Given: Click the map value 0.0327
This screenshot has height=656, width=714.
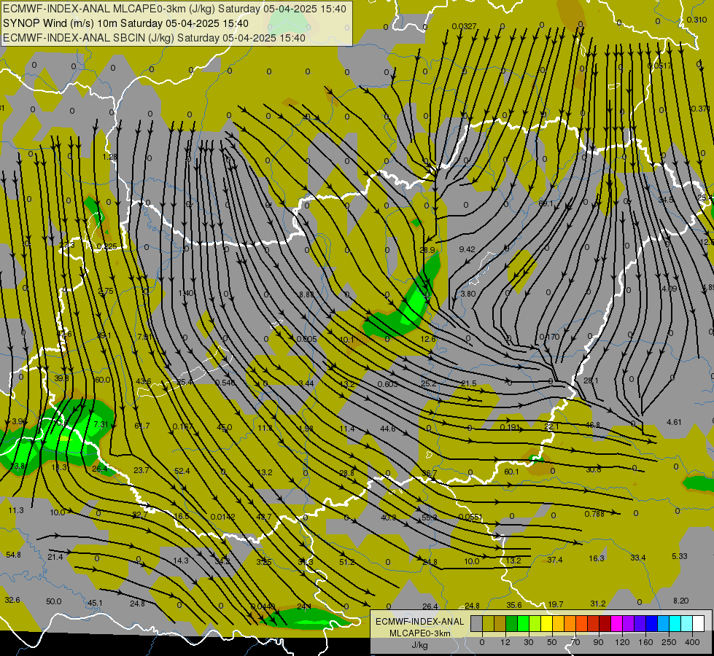Looking at the screenshot, I should 464,26.
